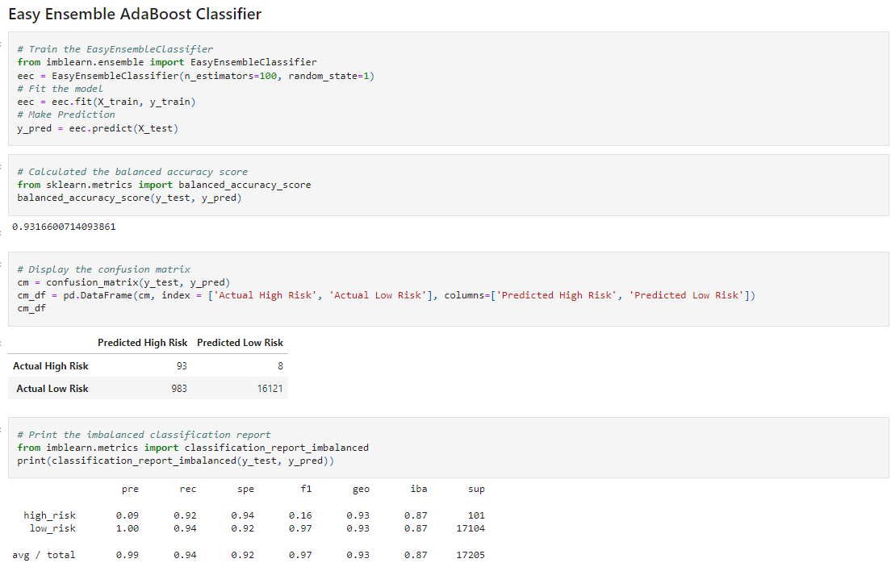Click the 'sup' report column header
The height and width of the screenshot is (567, 895).
tap(476, 490)
